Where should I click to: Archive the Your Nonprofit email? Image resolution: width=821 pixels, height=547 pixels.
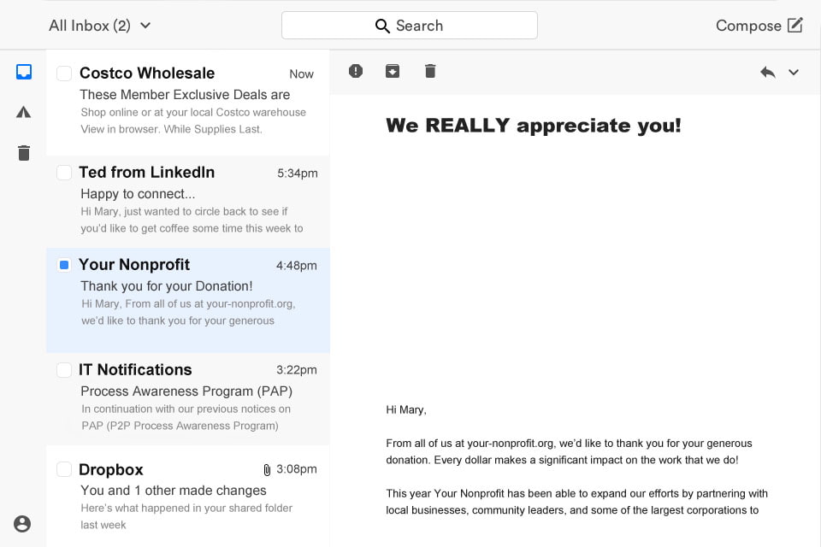click(393, 71)
